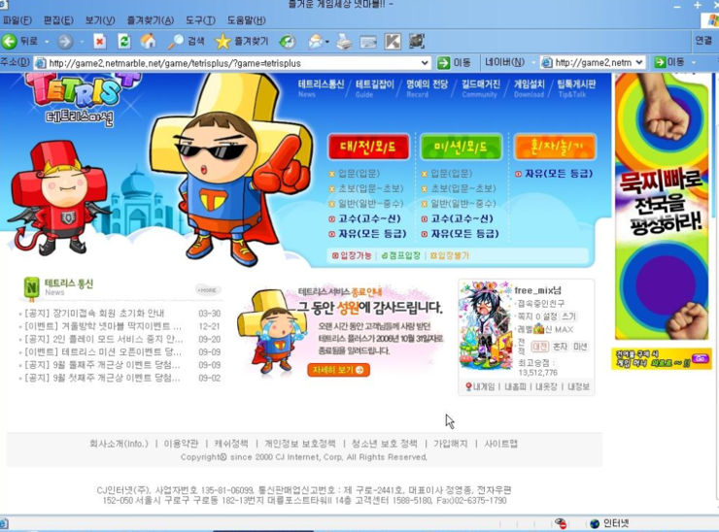Click green 이동 go button beside address
Viewport: 719px width, 532px height.
pos(454,63)
